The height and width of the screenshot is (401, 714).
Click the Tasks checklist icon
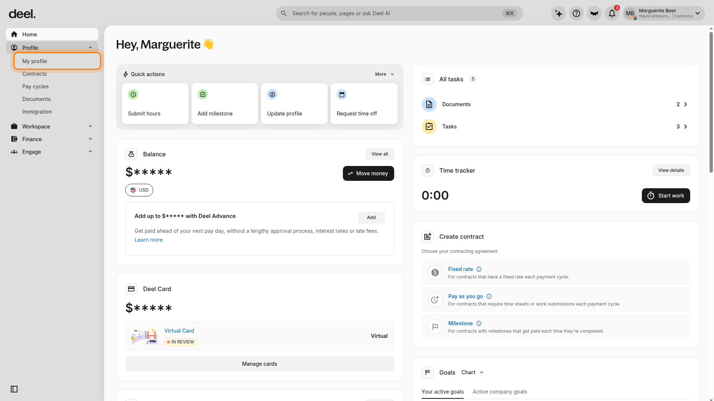point(429,127)
